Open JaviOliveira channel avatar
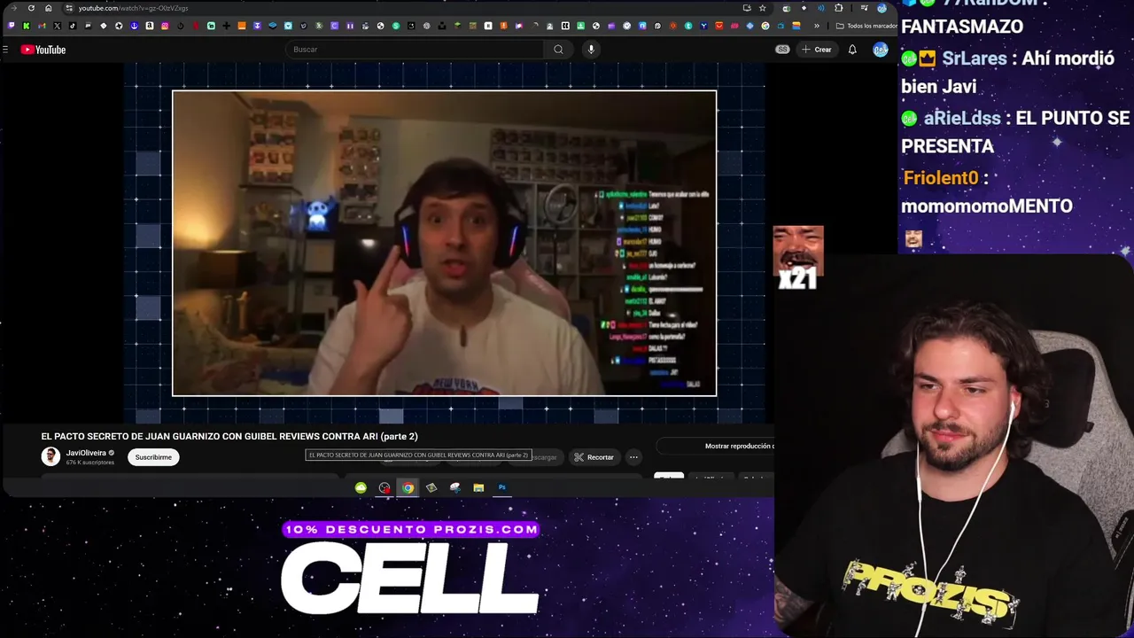1134x638 pixels. click(50, 456)
